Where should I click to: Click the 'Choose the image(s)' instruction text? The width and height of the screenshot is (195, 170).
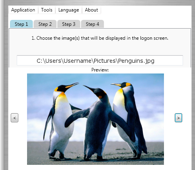[x=100, y=38]
